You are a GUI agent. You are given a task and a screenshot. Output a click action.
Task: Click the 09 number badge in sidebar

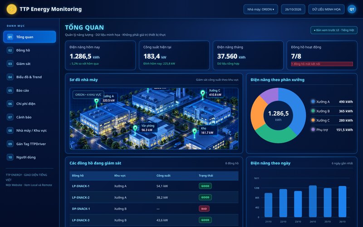coord(10,144)
